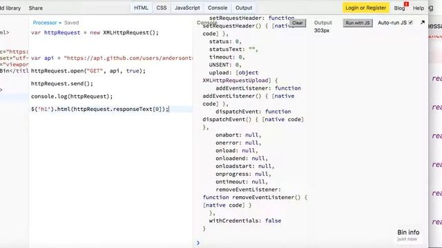Click 'onprogress: null,' in console output
Screen dimensions: 442x248
tap(243, 174)
